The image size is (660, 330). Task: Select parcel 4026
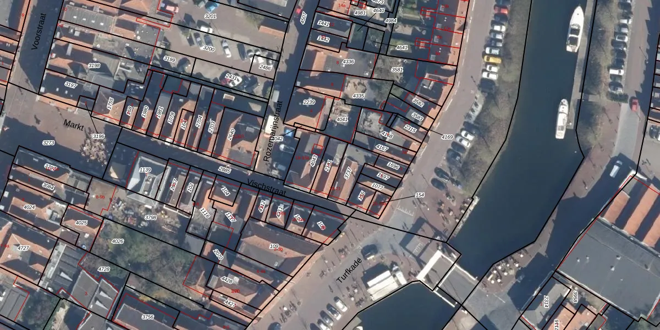coord(117,241)
